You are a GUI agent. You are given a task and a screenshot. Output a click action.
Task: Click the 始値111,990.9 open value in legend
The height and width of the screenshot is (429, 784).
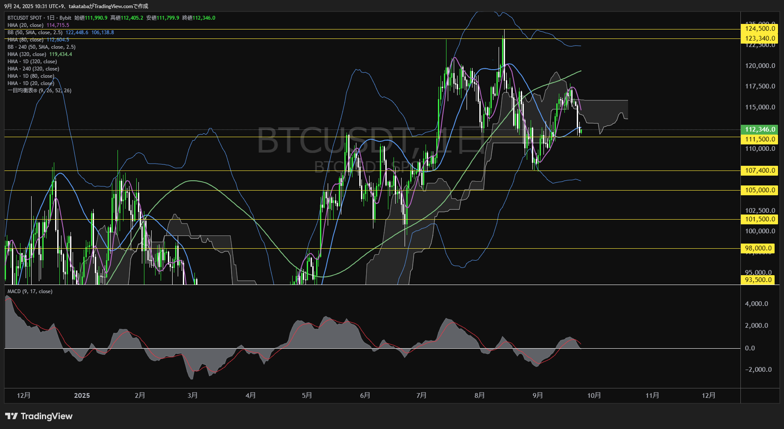click(91, 18)
